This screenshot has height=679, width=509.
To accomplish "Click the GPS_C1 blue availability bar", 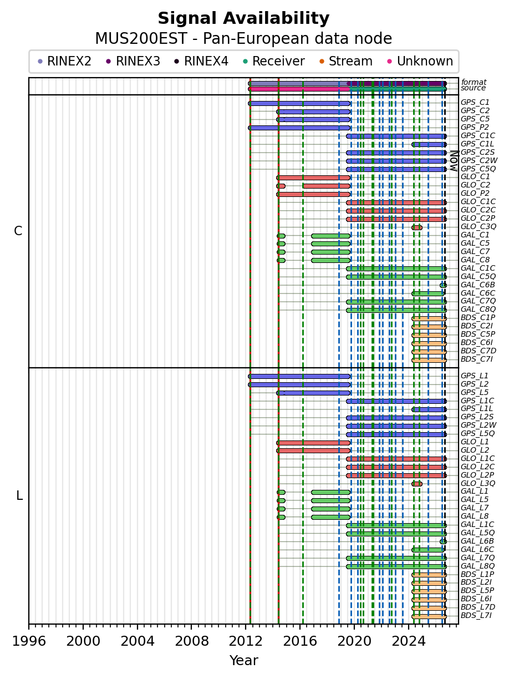I will 299,103.
